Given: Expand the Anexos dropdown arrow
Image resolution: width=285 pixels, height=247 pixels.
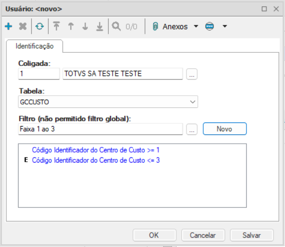Looking at the screenshot, I should tap(196, 26).
